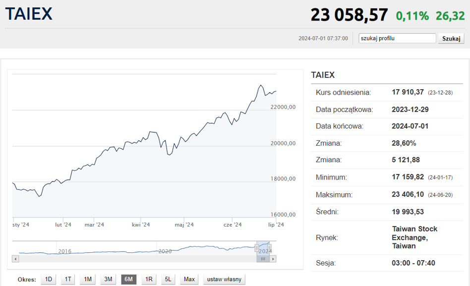
Task: Click the 'Maksimum:' label
Action: click(334, 195)
